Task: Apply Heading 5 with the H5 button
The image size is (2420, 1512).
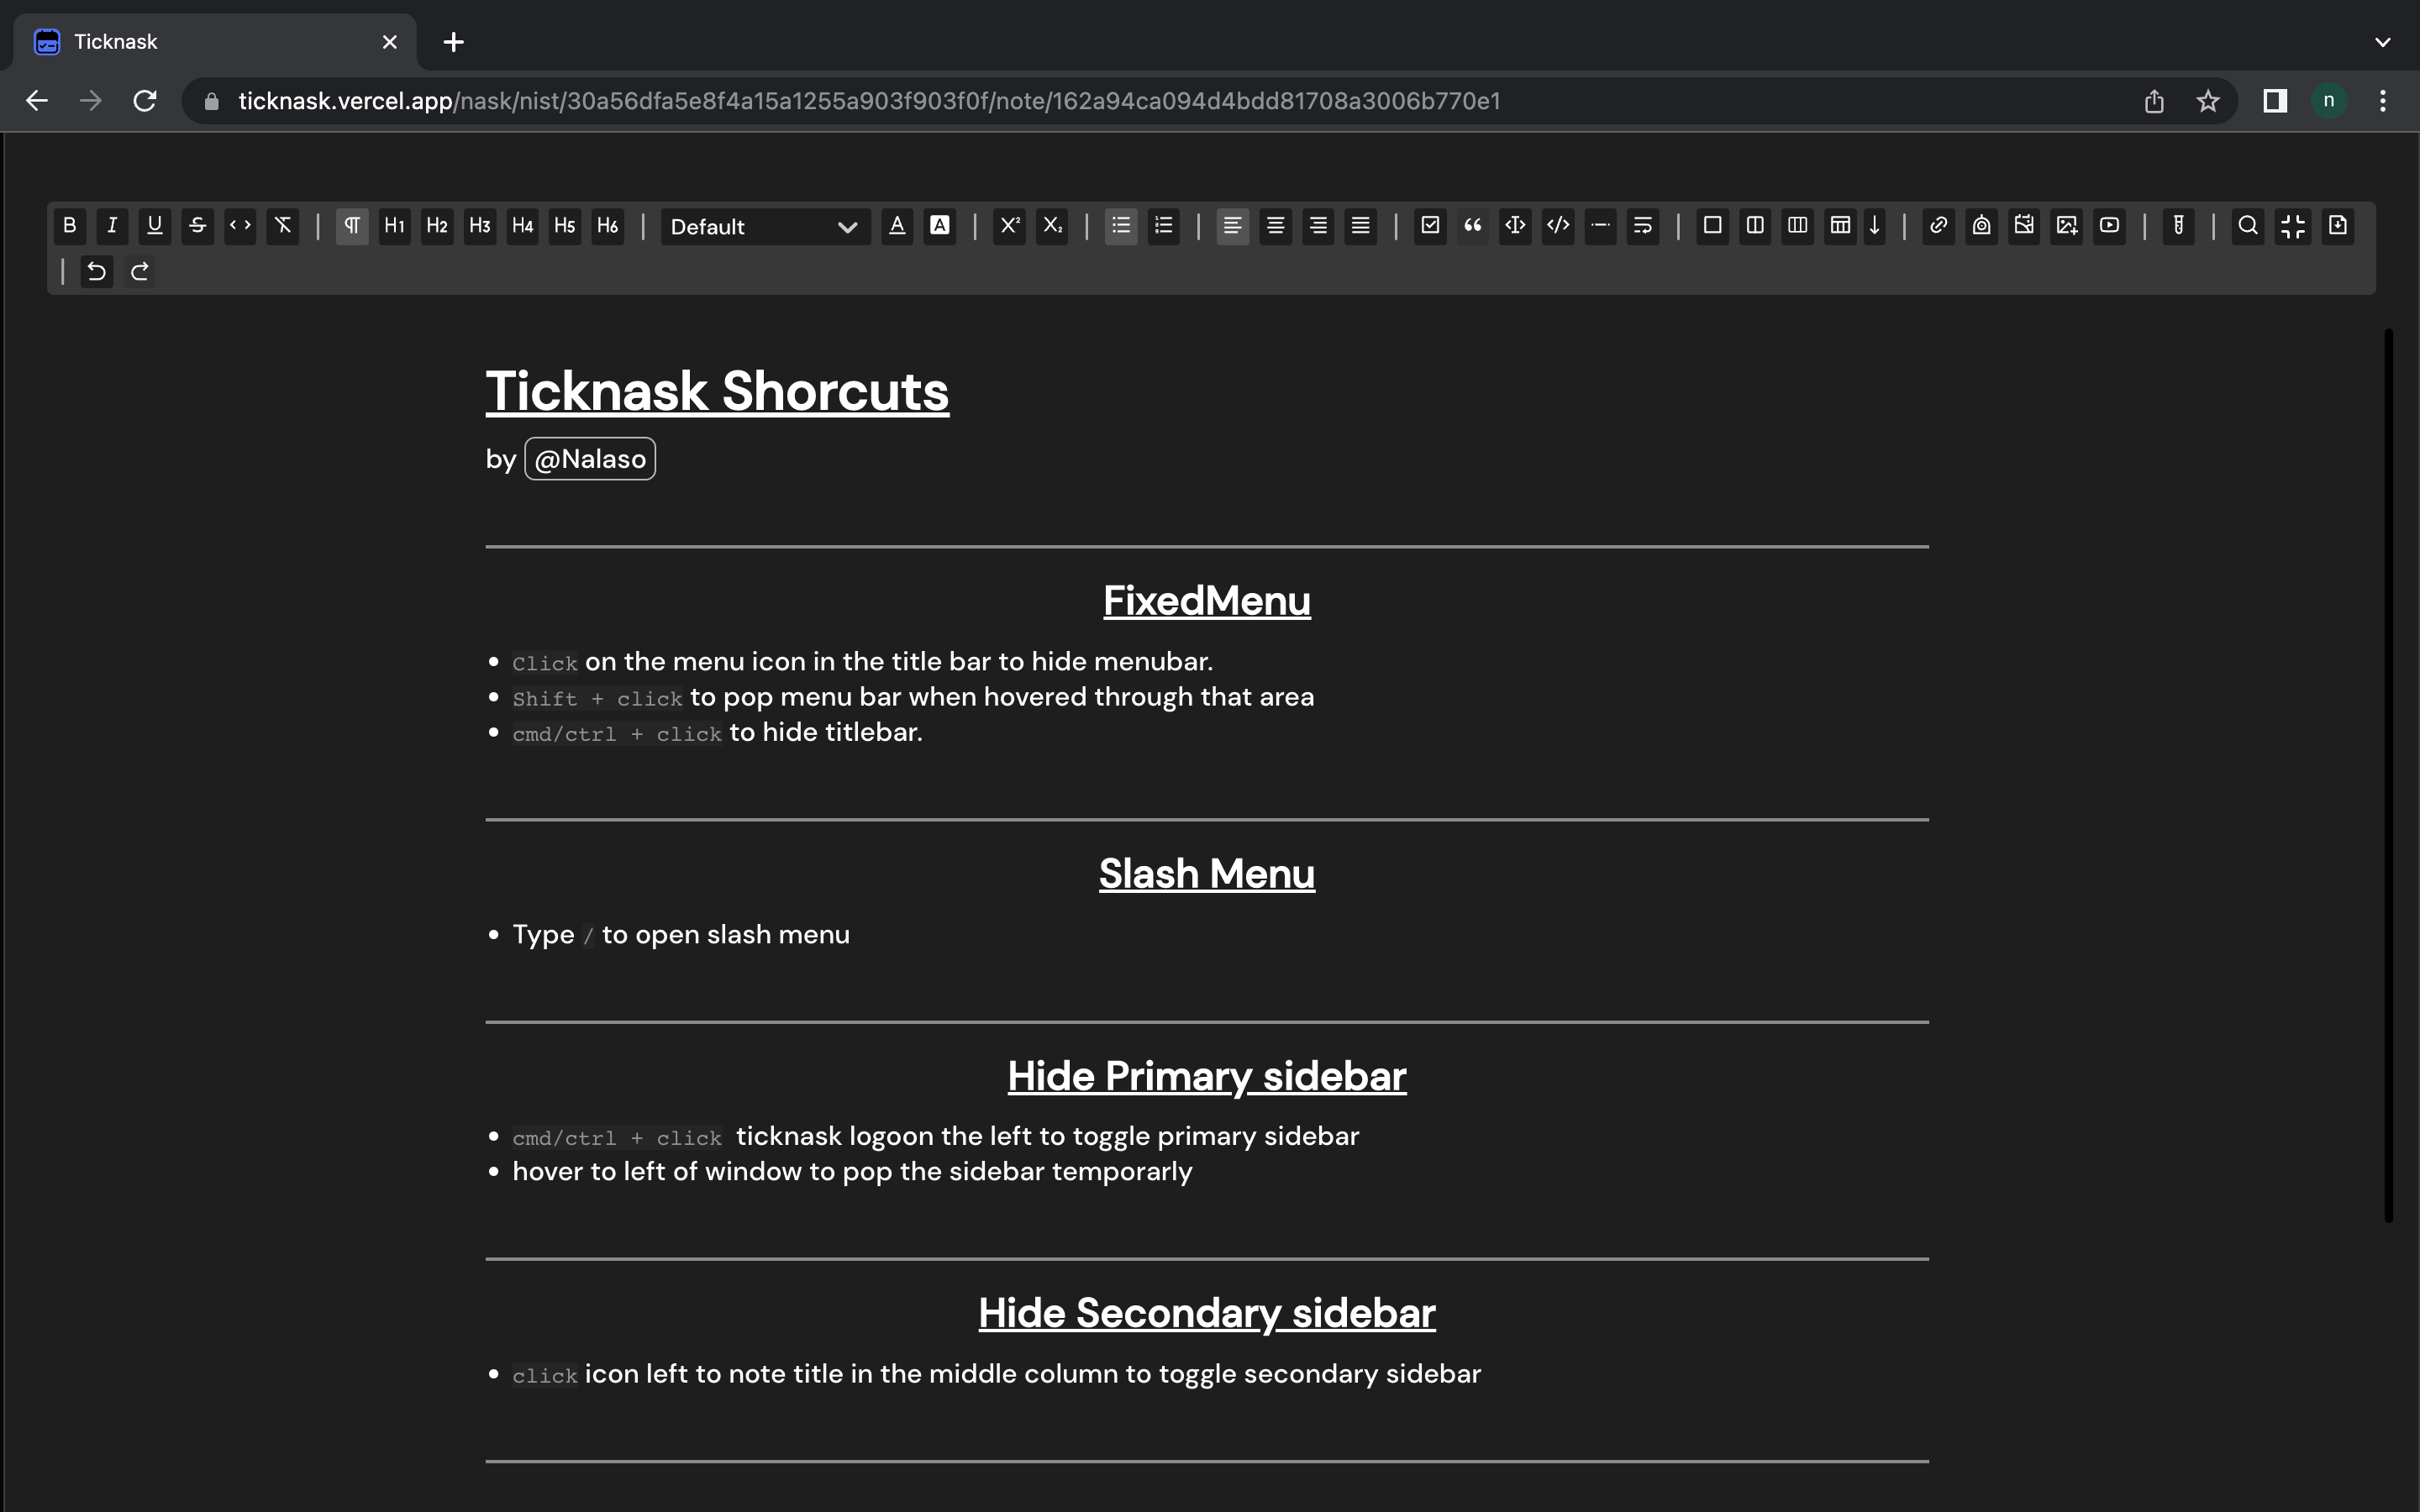Action: click(x=565, y=225)
